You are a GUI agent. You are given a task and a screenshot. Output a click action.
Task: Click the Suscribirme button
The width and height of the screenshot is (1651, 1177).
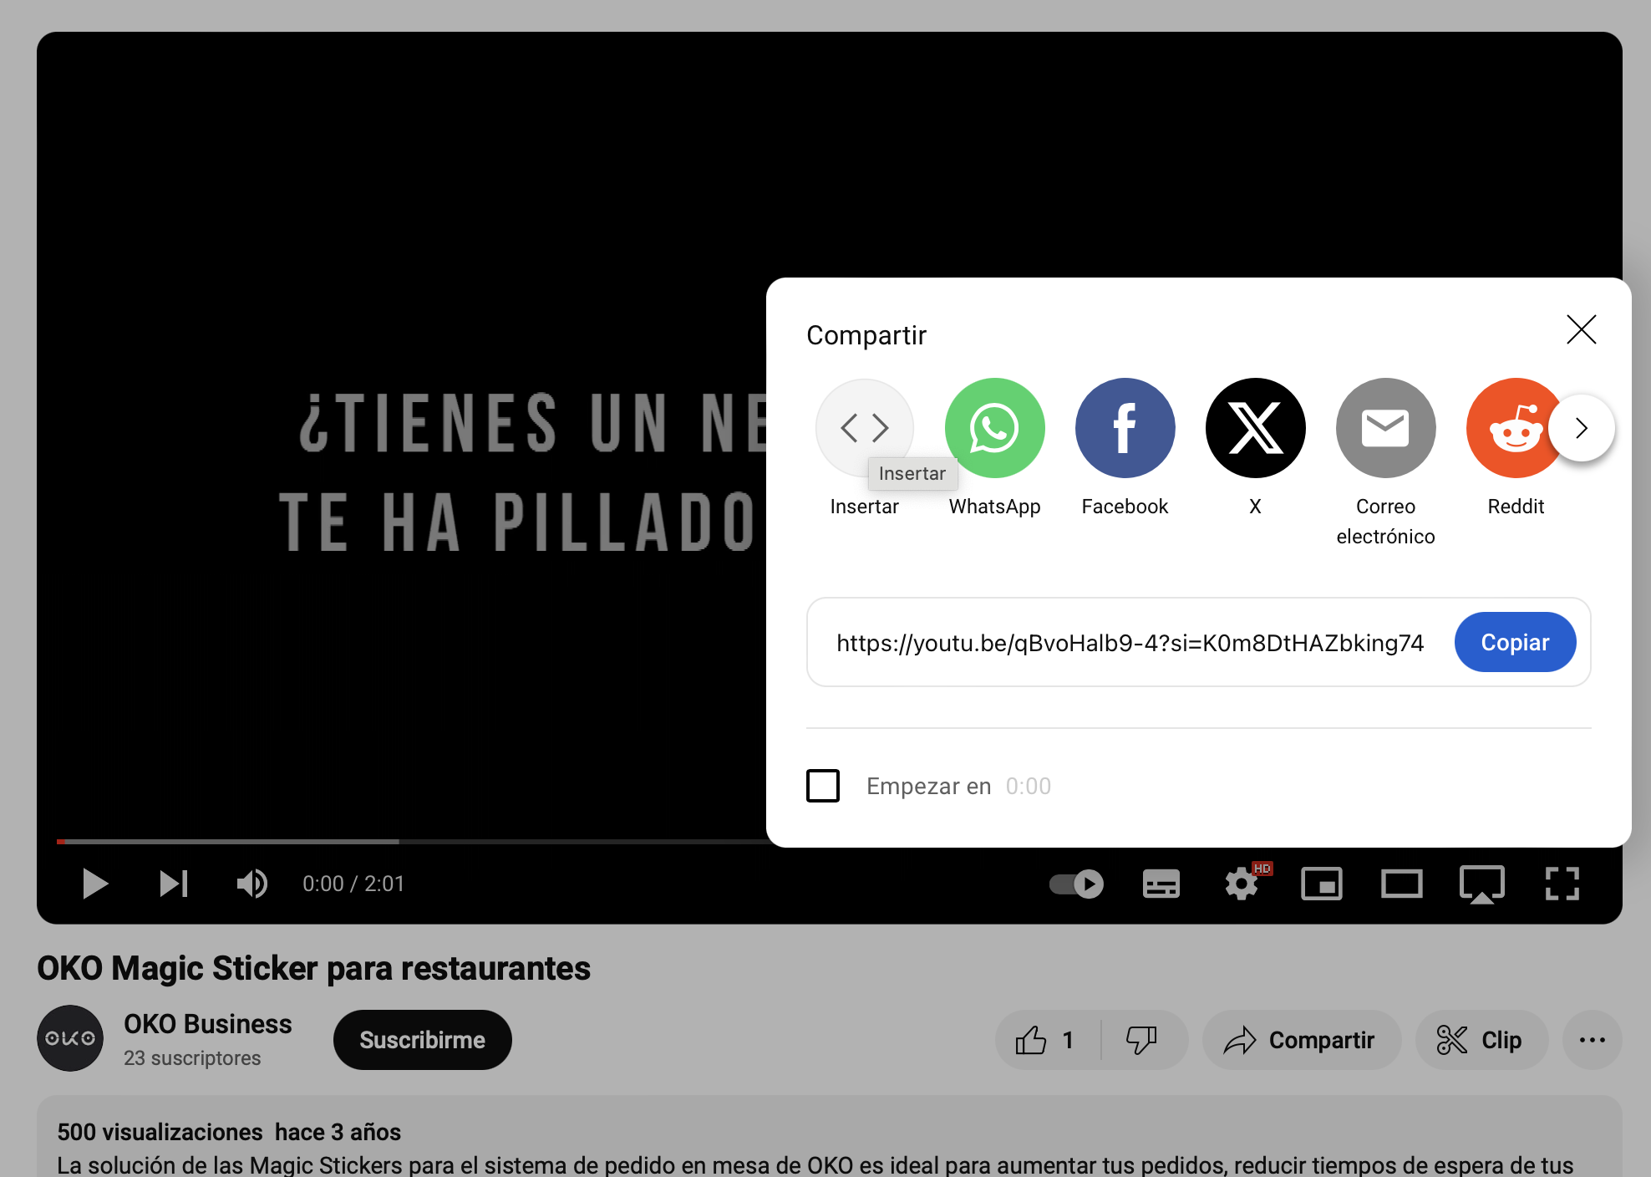point(422,1040)
